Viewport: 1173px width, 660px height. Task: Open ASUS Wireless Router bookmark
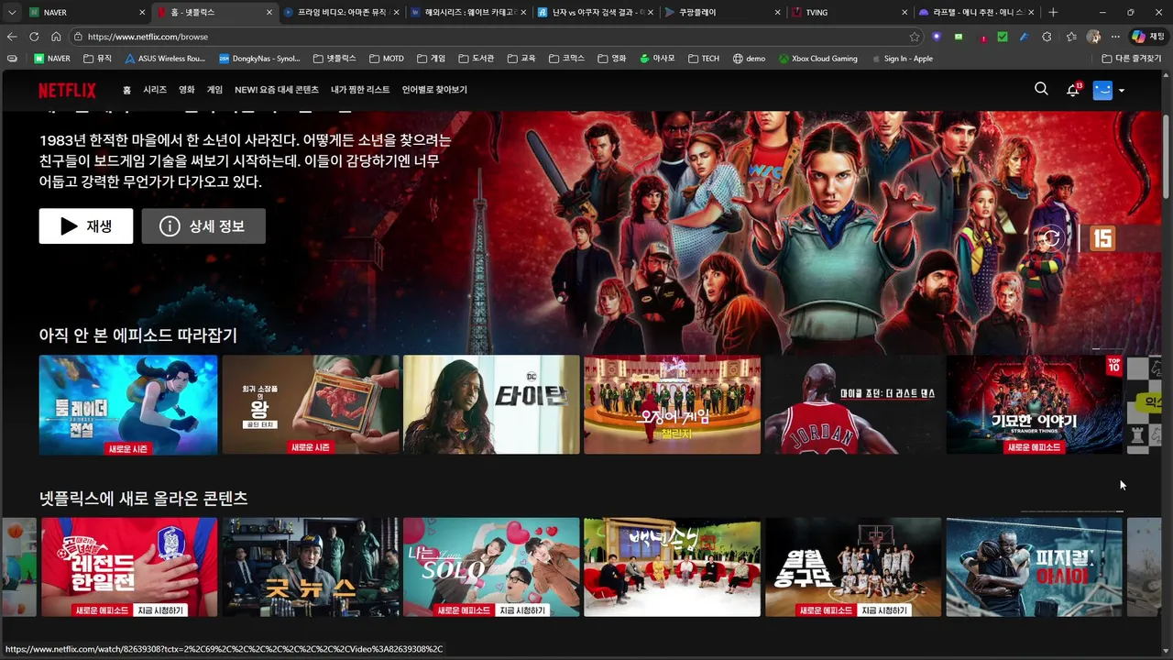coord(166,59)
